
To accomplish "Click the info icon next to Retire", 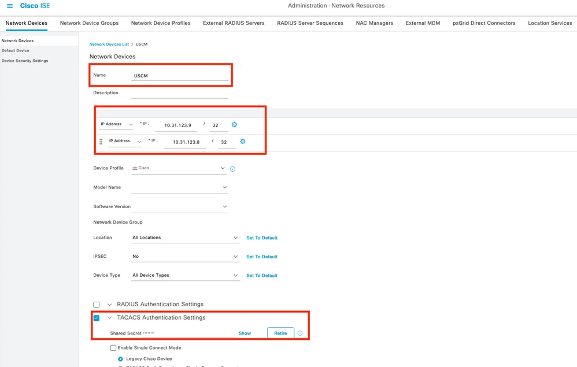I will point(299,333).
